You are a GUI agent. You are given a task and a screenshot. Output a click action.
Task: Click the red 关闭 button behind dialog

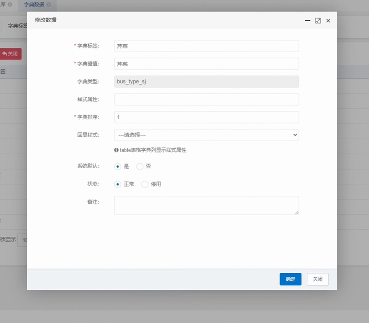(10, 54)
